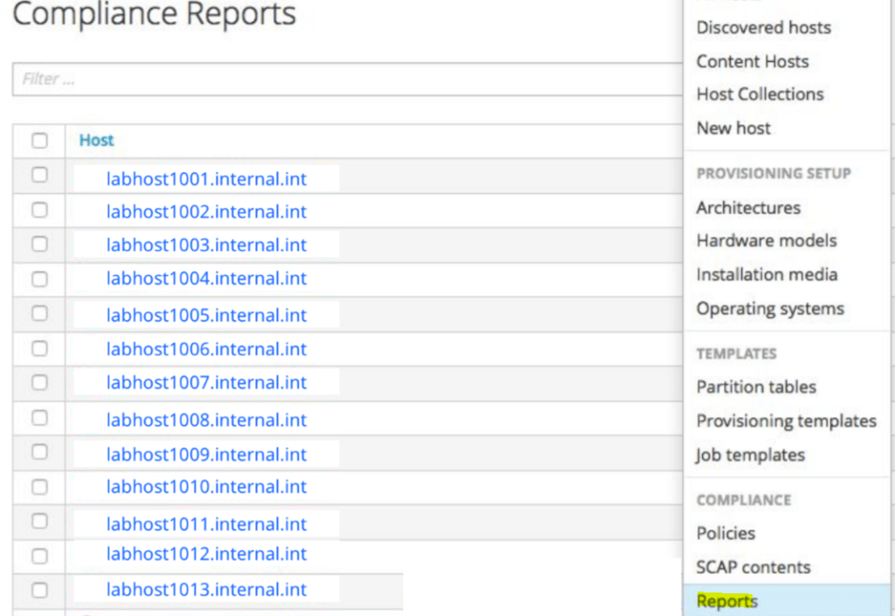Toggle the select-all checkbox in table header
The width and height of the screenshot is (895, 616).
(x=39, y=141)
